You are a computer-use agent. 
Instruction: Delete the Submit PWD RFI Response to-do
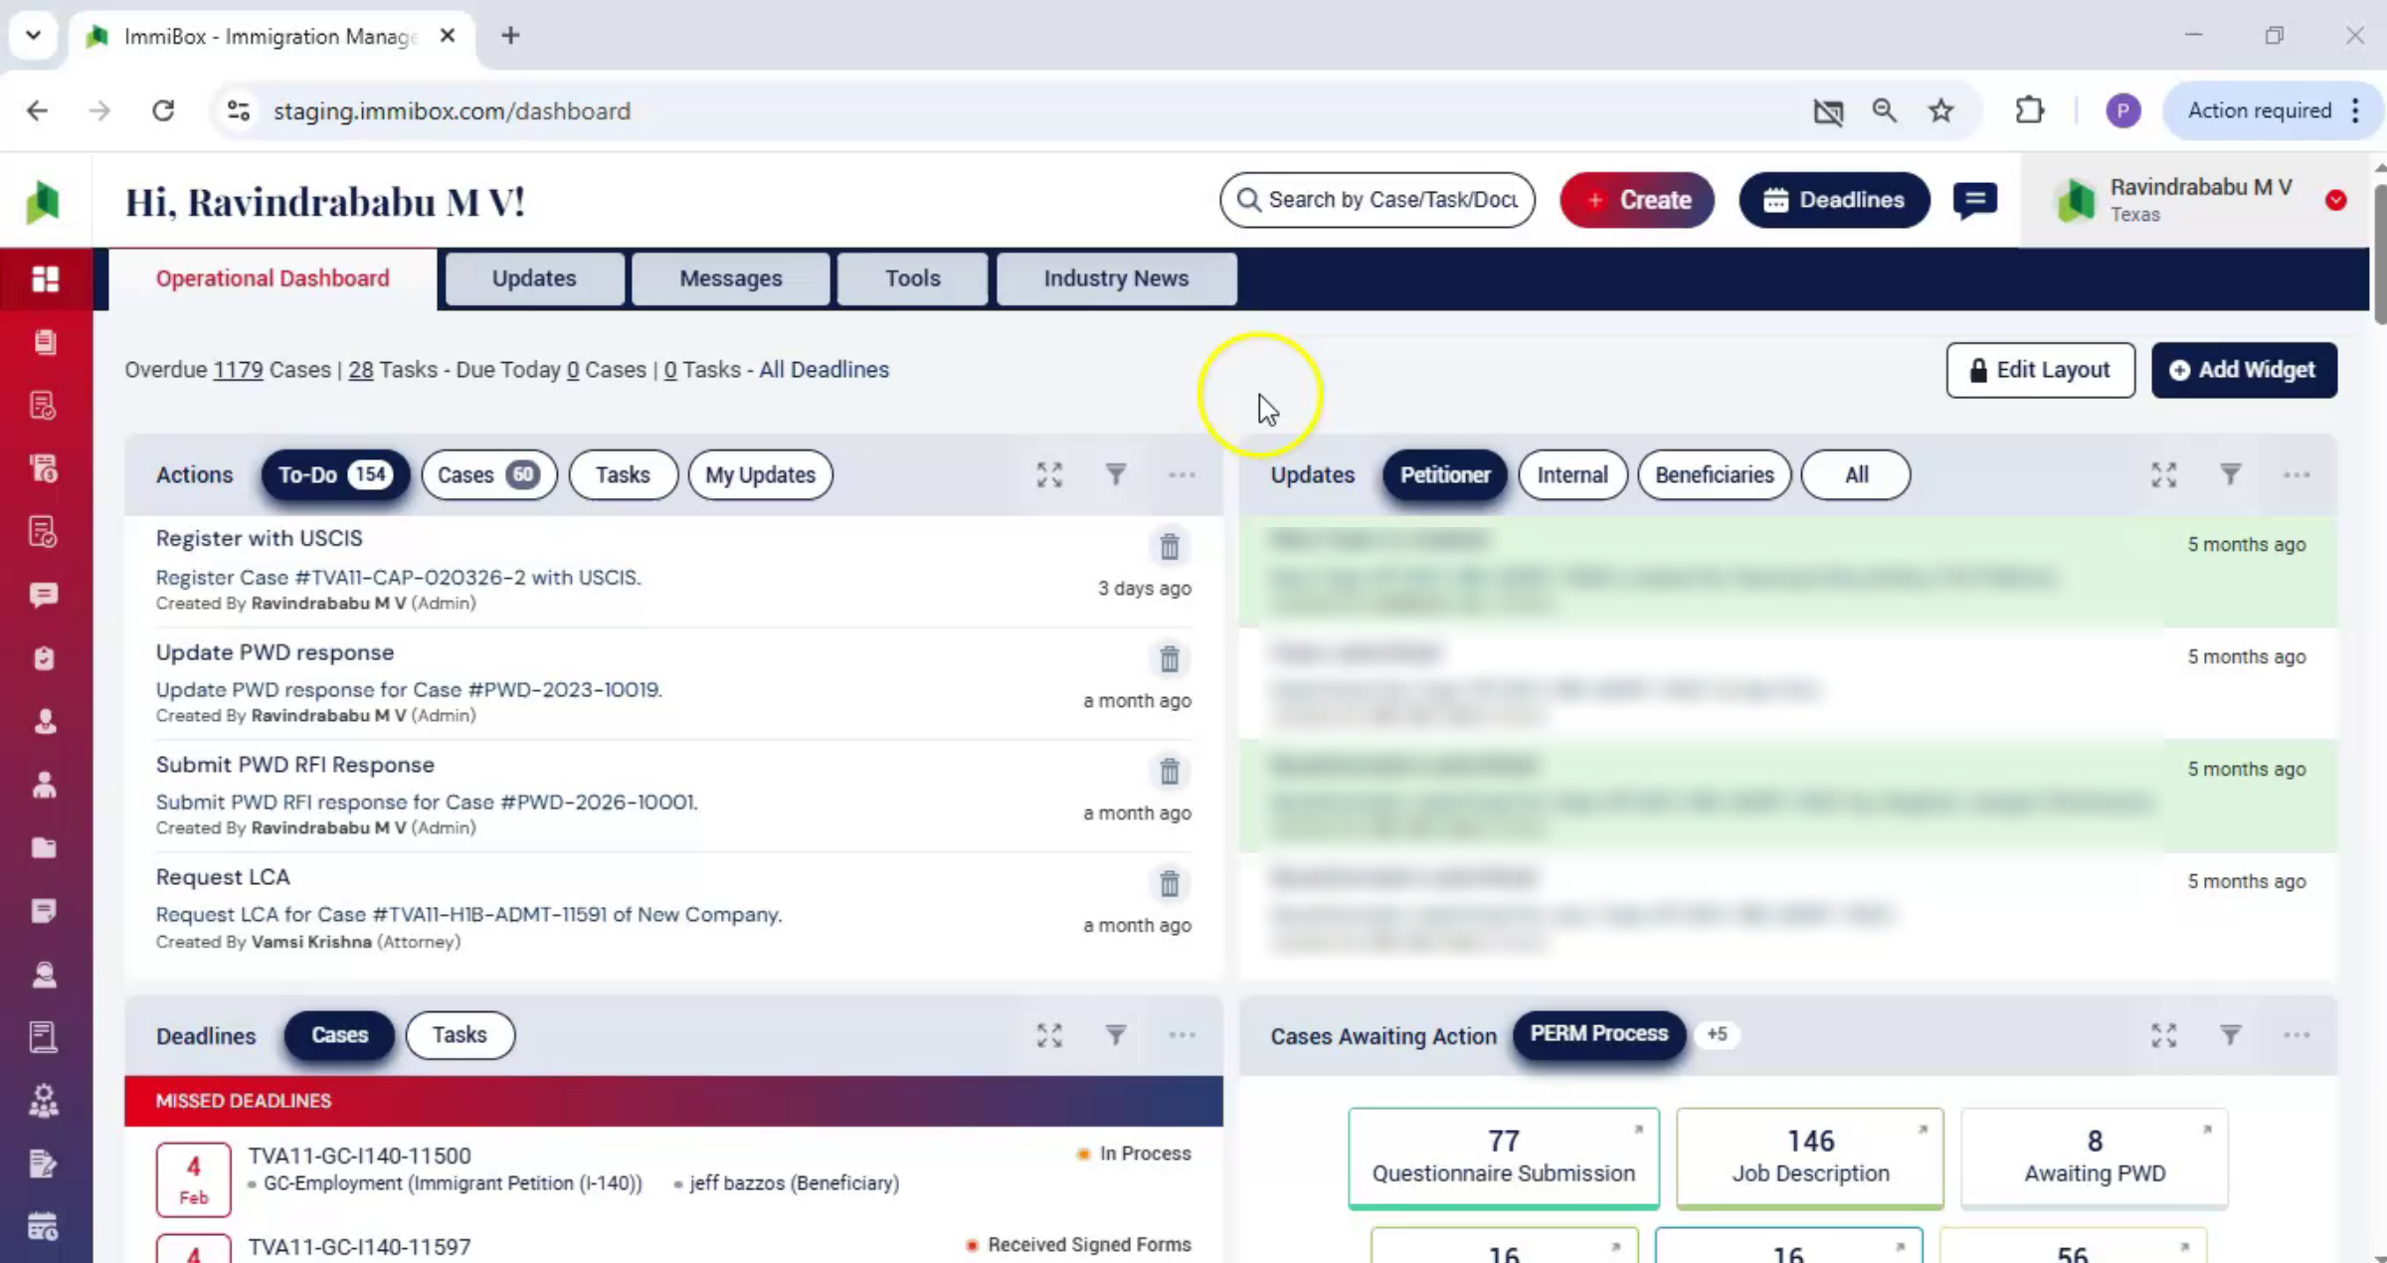point(1170,771)
